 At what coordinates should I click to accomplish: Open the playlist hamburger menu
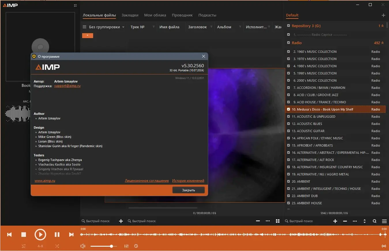[x=384, y=221]
